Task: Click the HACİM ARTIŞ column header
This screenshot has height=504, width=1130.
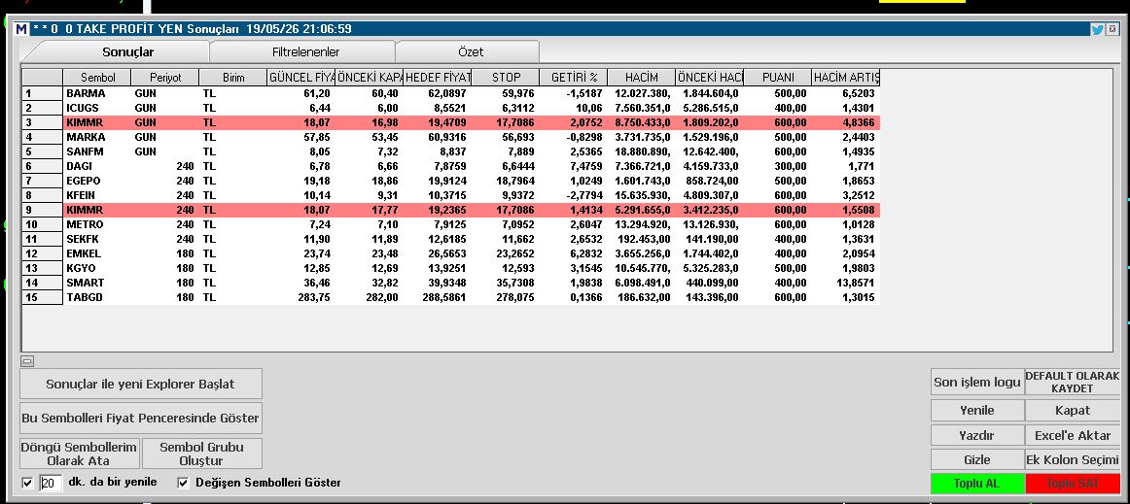Action: (x=846, y=77)
